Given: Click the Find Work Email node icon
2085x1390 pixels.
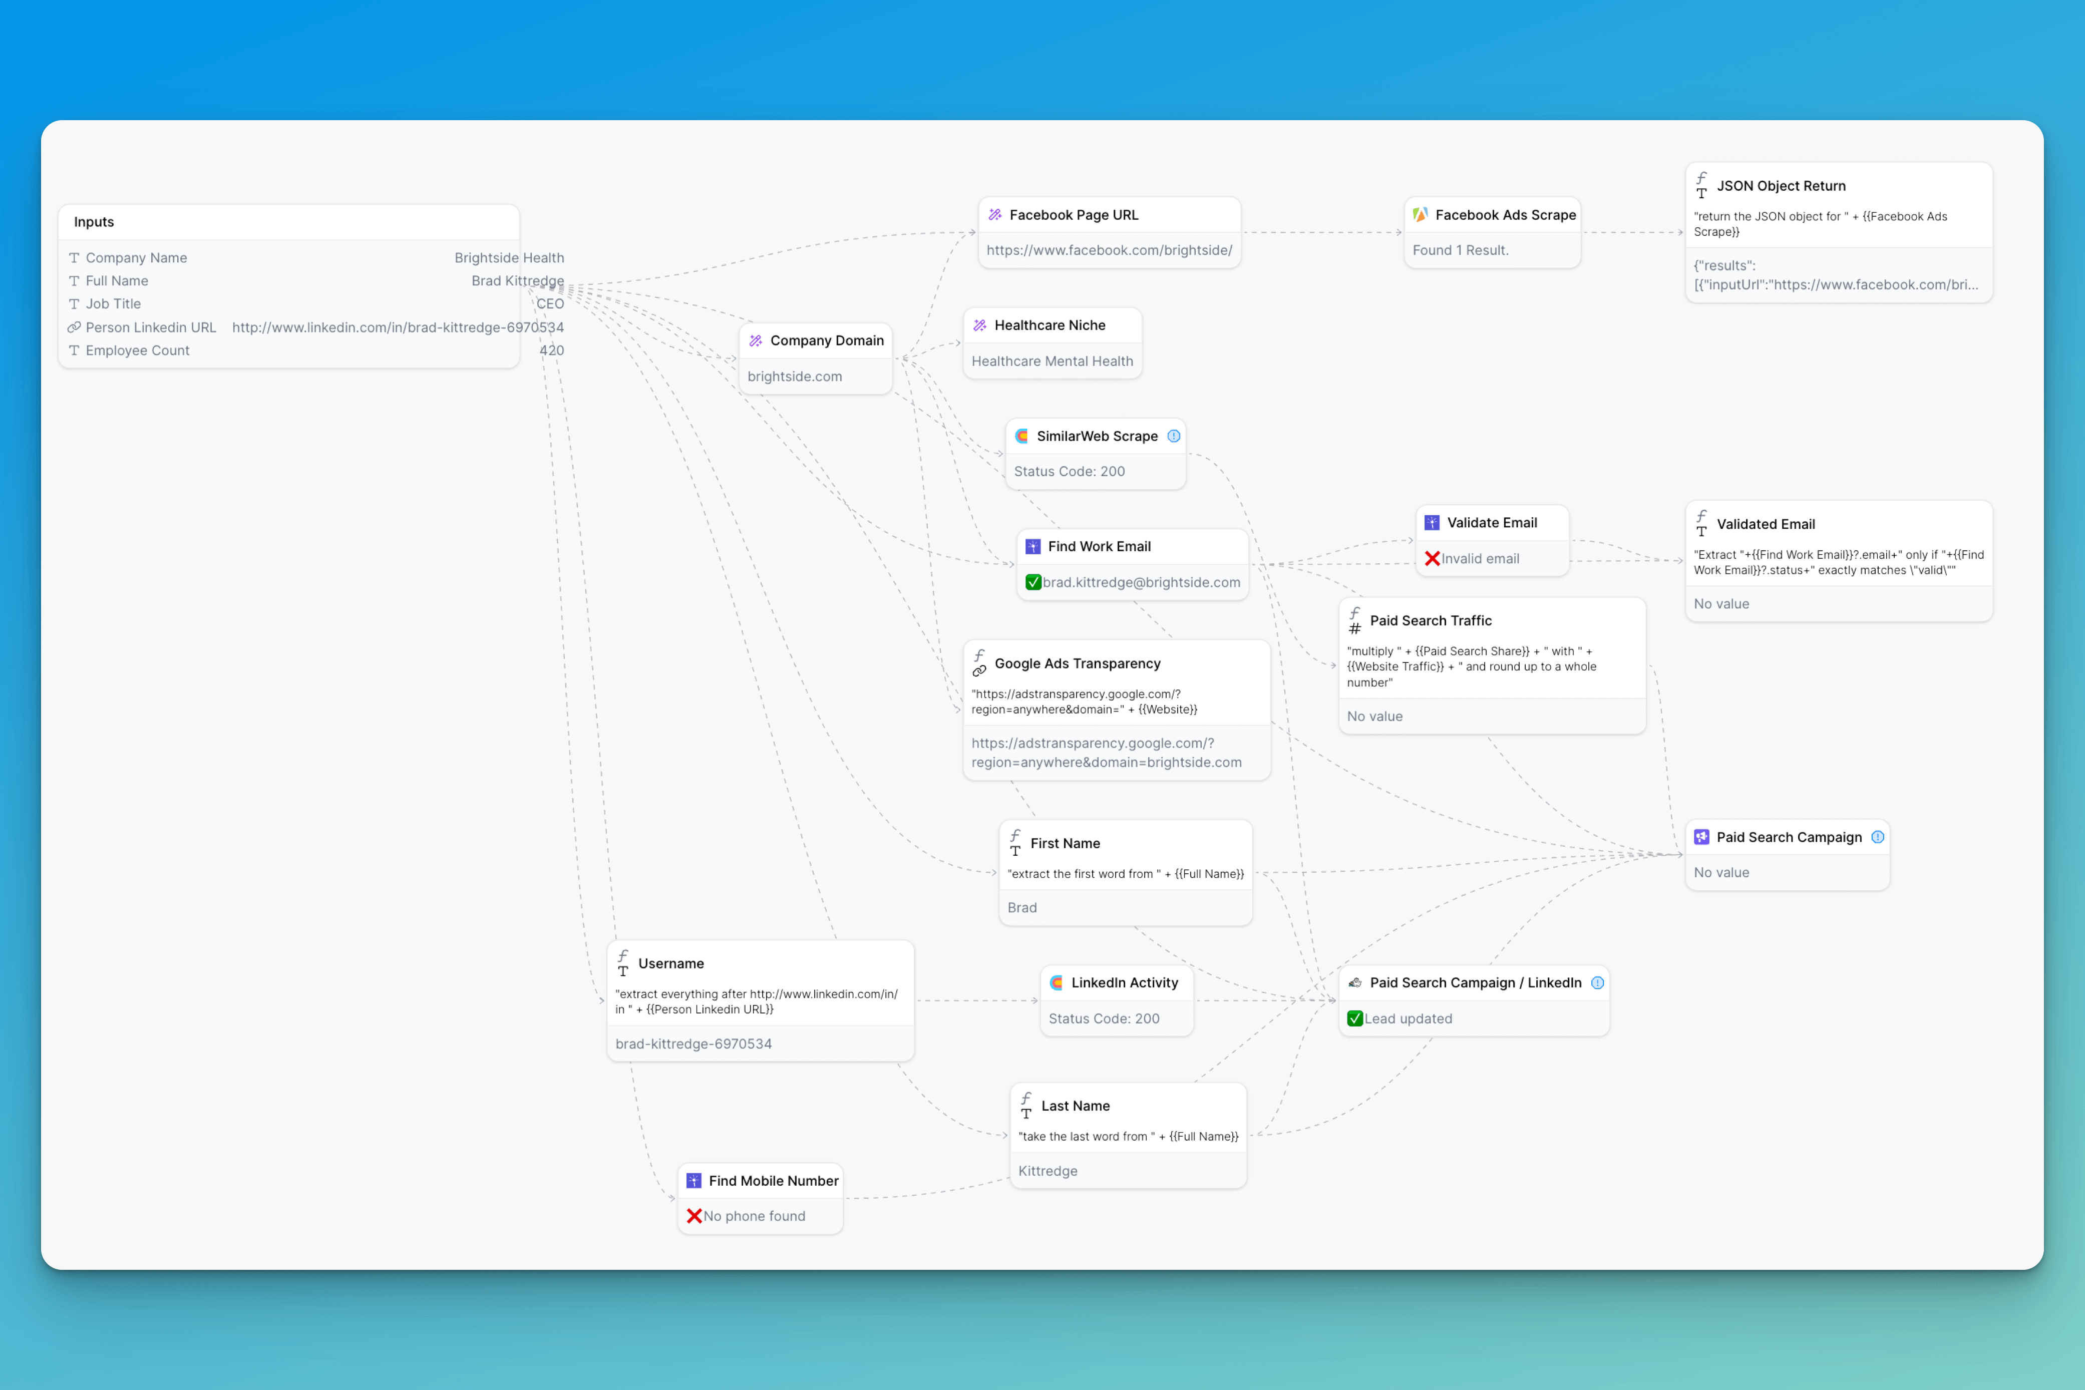Looking at the screenshot, I should click(x=1033, y=546).
